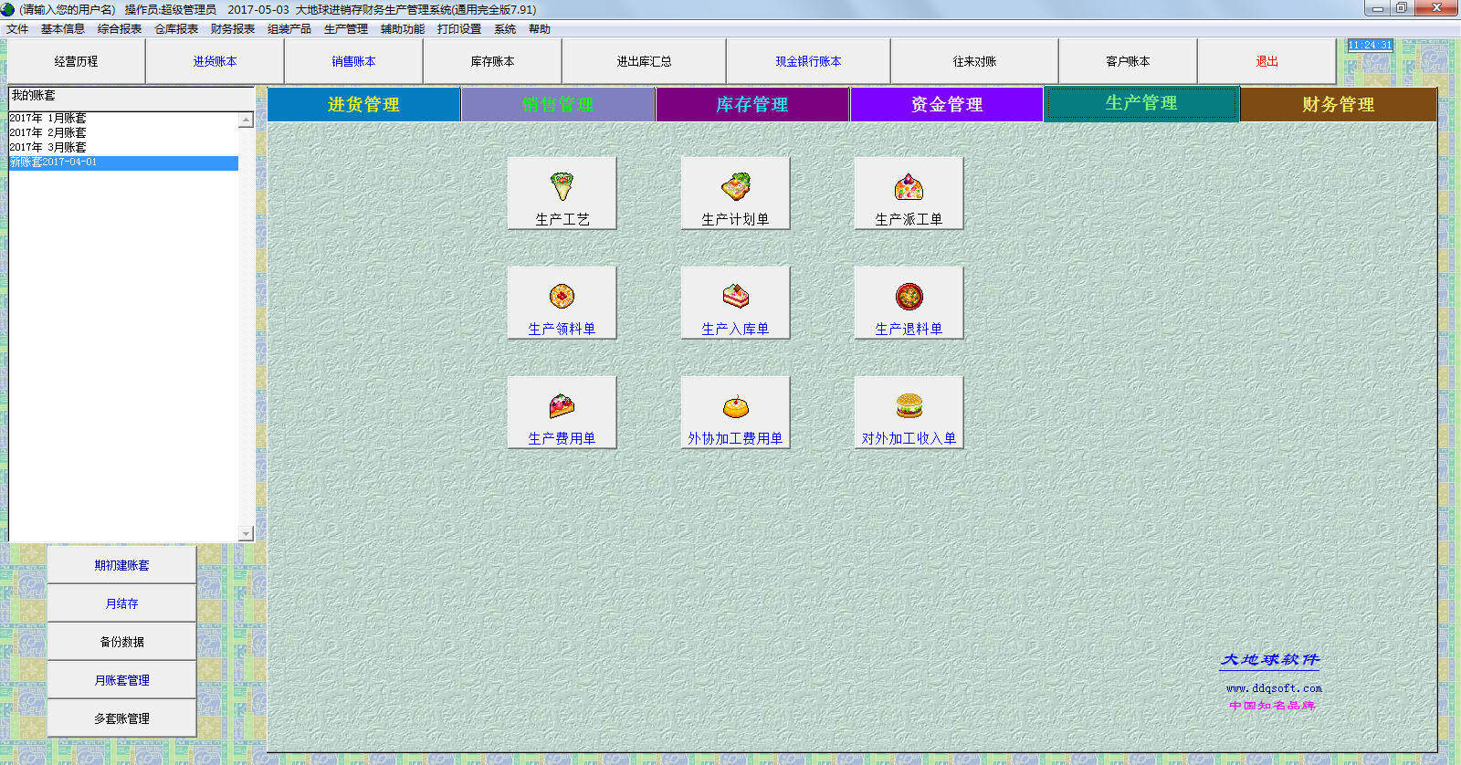Select the 生产管理 tab
Screen dimensions: 1461x765
1141,103
